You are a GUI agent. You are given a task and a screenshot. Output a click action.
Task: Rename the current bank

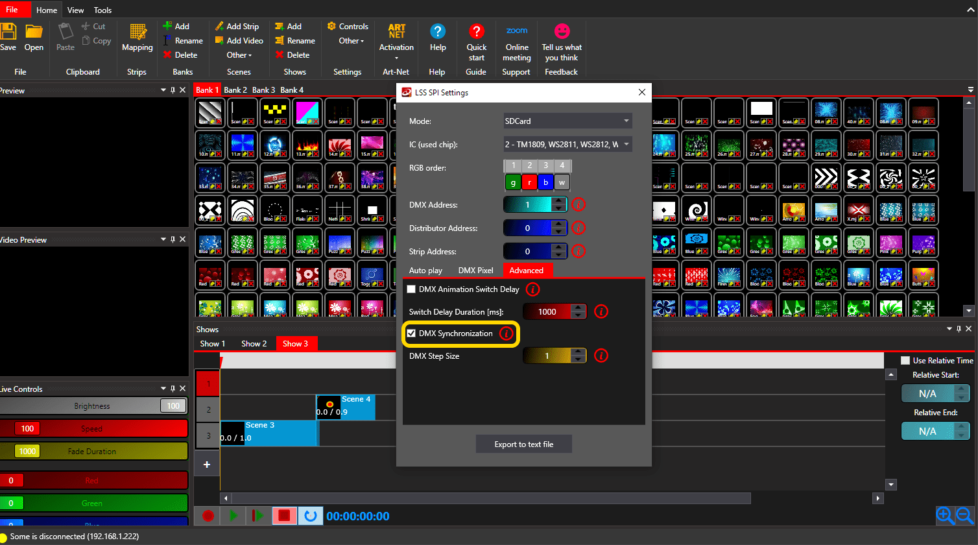point(183,41)
